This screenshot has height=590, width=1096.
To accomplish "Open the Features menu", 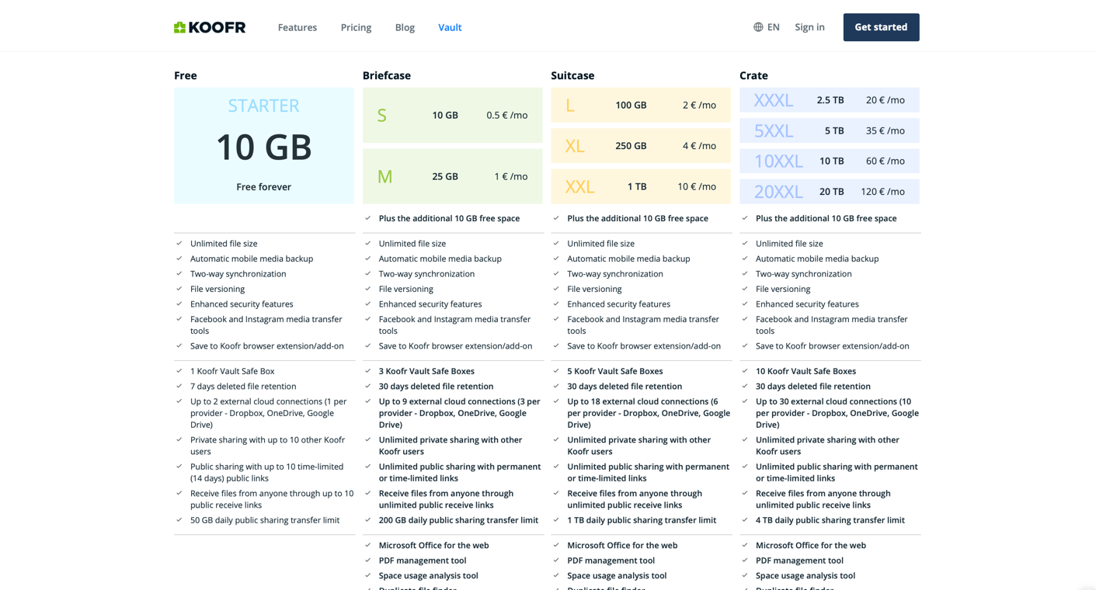I will [x=297, y=27].
